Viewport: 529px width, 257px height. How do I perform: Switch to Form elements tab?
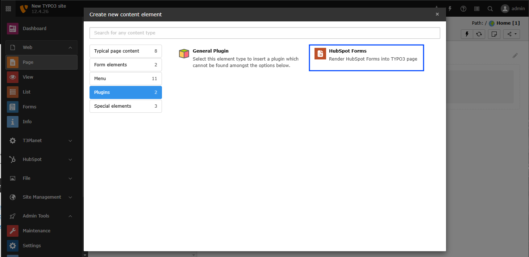click(126, 65)
